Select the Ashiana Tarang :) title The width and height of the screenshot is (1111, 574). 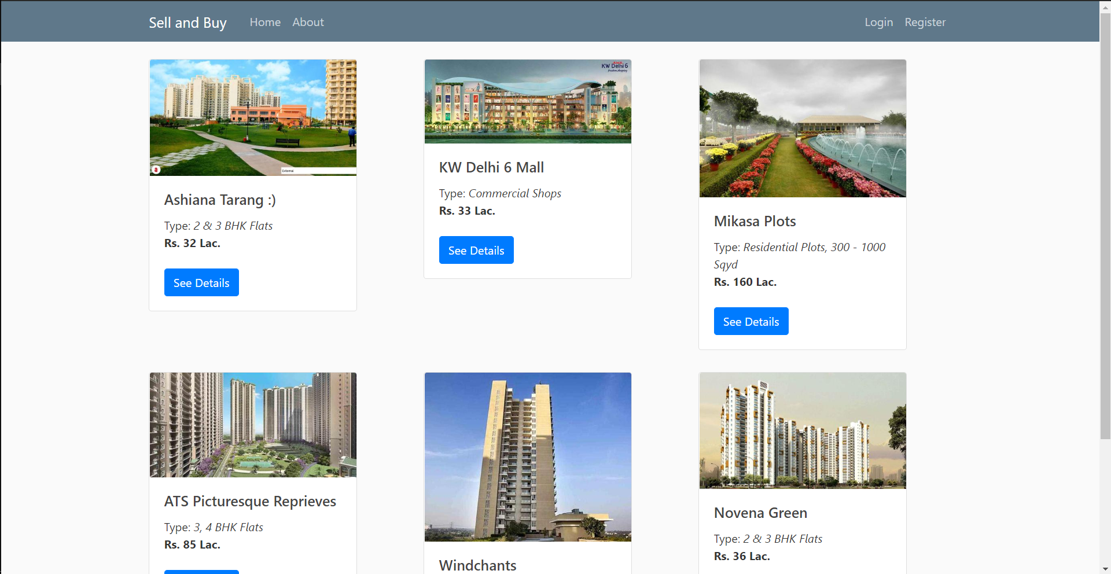click(220, 200)
